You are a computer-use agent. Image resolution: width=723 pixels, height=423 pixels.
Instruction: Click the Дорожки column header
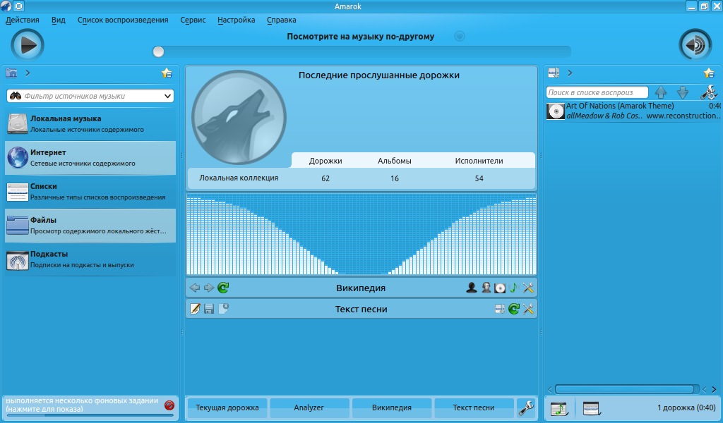point(325,161)
